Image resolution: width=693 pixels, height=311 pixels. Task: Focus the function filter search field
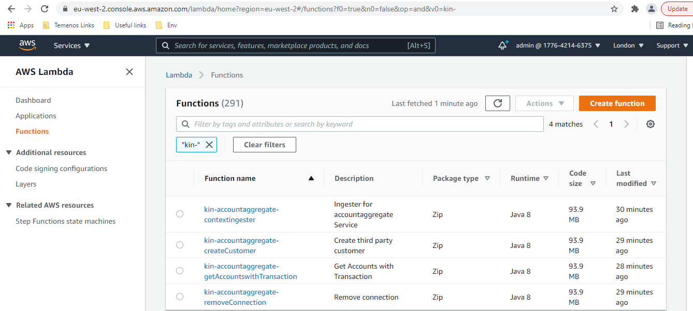(x=360, y=124)
